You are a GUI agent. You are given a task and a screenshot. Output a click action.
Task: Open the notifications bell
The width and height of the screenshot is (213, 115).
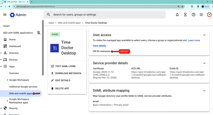[177, 15]
